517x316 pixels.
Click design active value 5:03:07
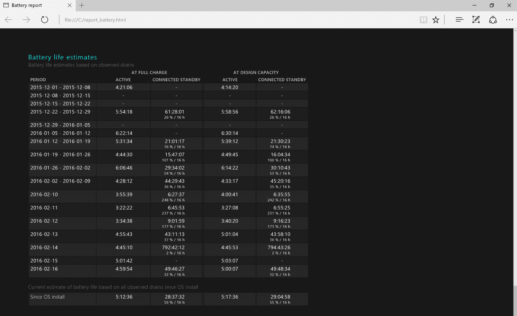pyautogui.click(x=230, y=261)
